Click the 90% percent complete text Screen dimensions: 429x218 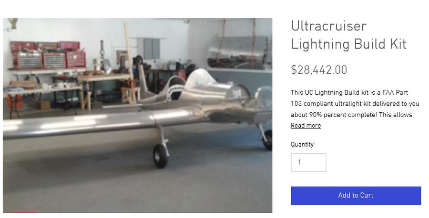point(341,115)
